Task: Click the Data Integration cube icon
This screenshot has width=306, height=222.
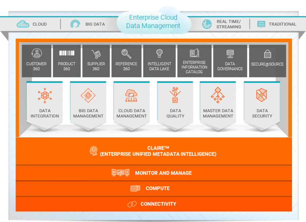Action: click(x=45, y=95)
